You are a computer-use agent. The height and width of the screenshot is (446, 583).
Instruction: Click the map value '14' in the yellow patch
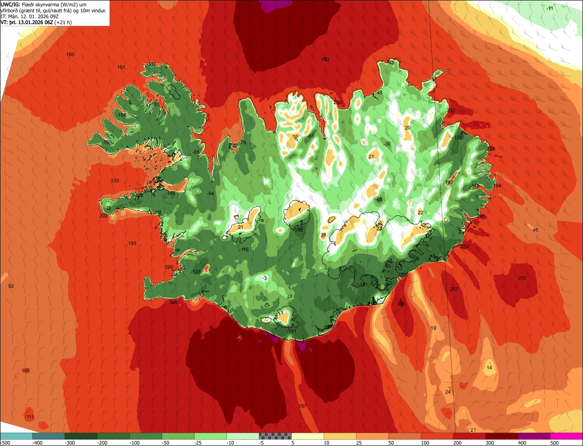(489, 368)
